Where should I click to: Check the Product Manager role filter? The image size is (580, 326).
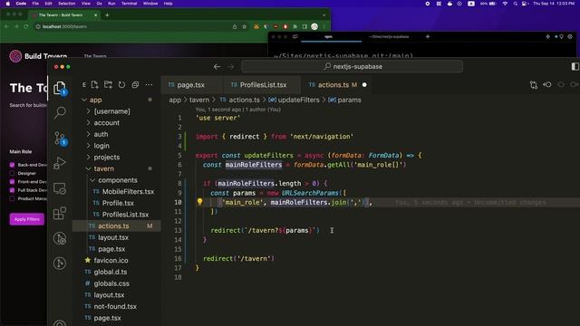[12, 198]
